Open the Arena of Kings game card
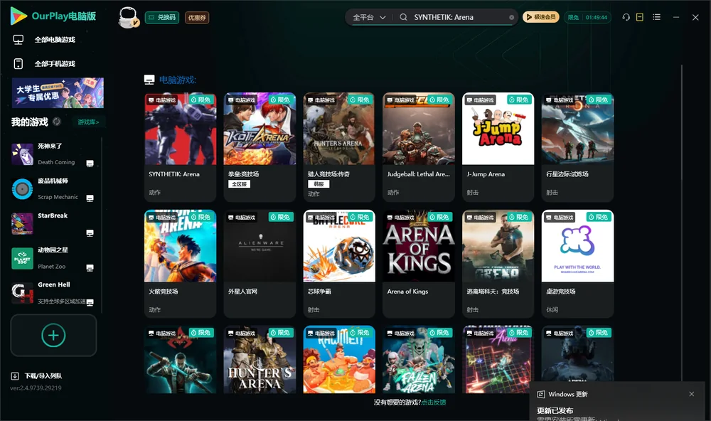This screenshot has height=421, width=711. [419, 264]
